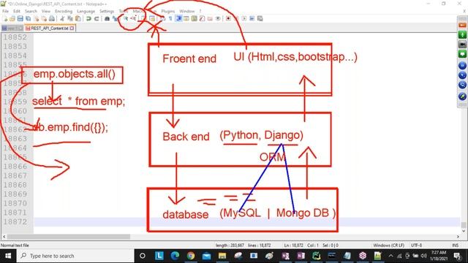
Task: Open the File menu
Action: 5,11
